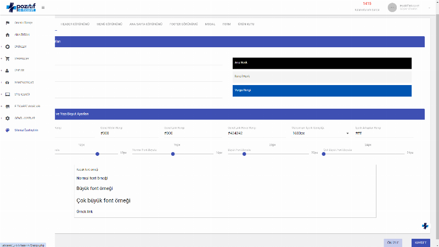Screen dimensions: 439x247
Task: Click the home icon for Ana Ekran
Action: tap(8, 35)
